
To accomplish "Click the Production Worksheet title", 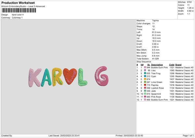I will 18,3.
